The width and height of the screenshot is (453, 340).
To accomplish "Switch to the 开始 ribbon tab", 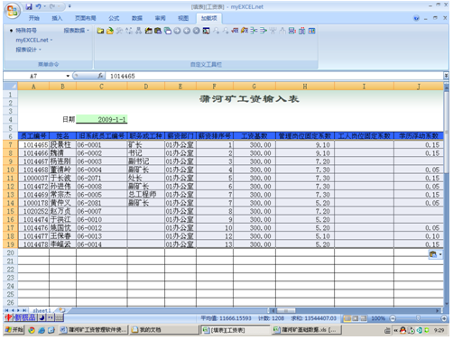I will (x=34, y=18).
